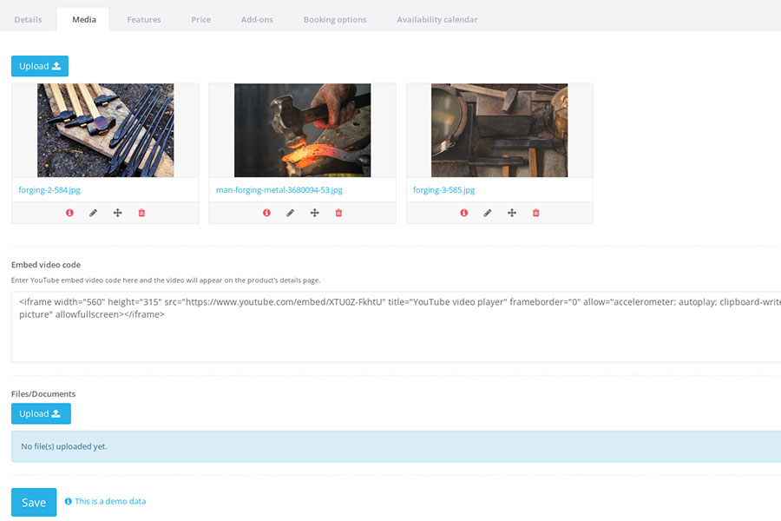The height and width of the screenshot is (521, 781).
Task: Click 'This is a demo data' link
Action: click(110, 501)
